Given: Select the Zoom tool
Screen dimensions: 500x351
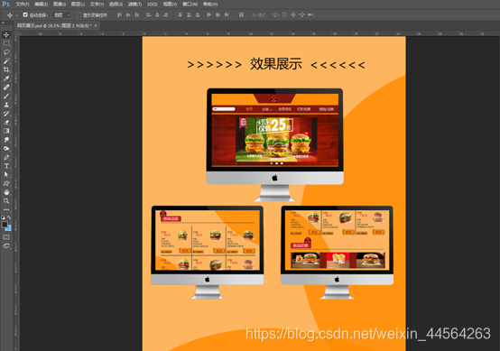Looking at the screenshot, I should click(6, 201).
